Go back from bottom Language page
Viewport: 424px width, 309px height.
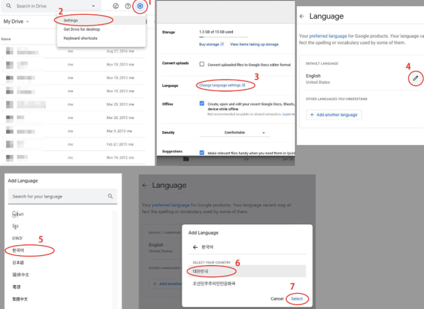[x=145, y=185]
